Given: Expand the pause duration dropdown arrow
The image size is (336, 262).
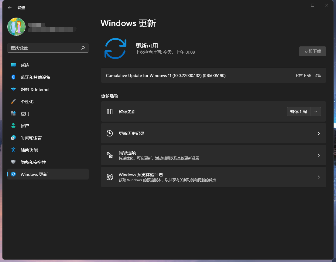Looking at the screenshot, I should click(x=316, y=112).
